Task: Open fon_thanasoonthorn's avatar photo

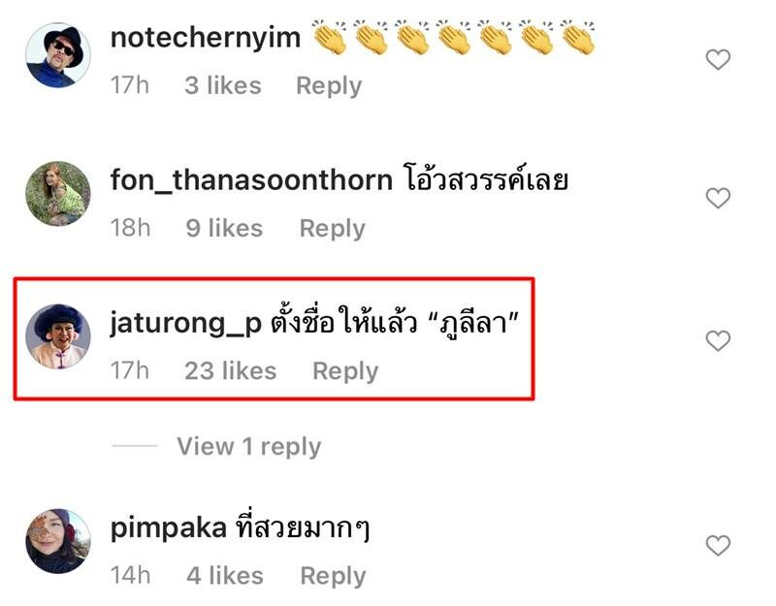Action: [x=58, y=193]
